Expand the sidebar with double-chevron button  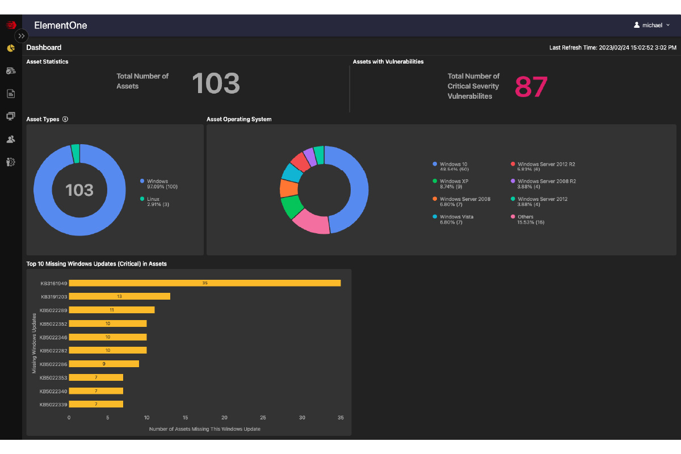tap(22, 35)
